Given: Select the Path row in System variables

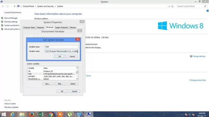Looking at the screenshot, I should pyautogui.click(x=52, y=74).
